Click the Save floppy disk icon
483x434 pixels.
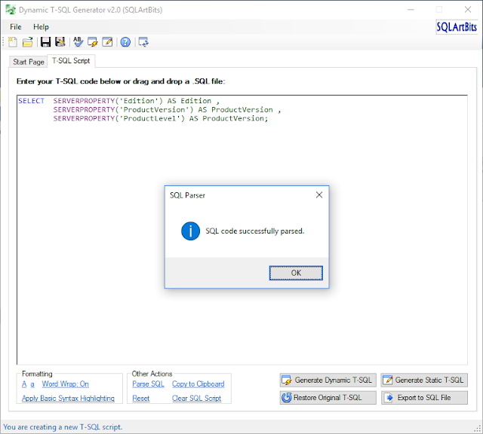(x=45, y=42)
